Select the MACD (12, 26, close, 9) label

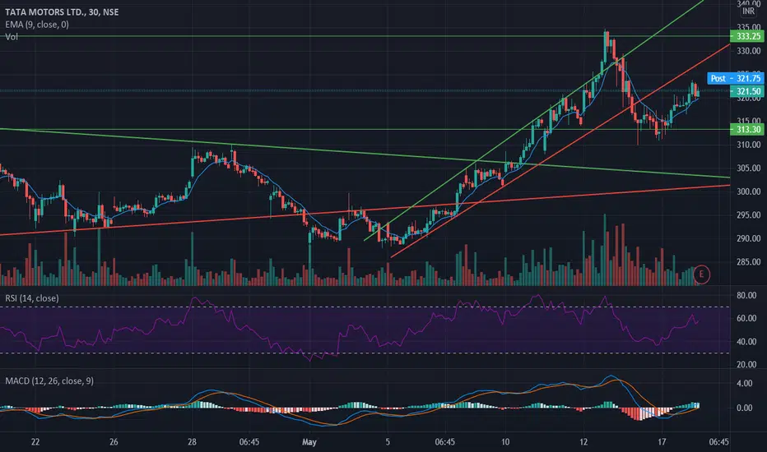[x=49, y=381]
